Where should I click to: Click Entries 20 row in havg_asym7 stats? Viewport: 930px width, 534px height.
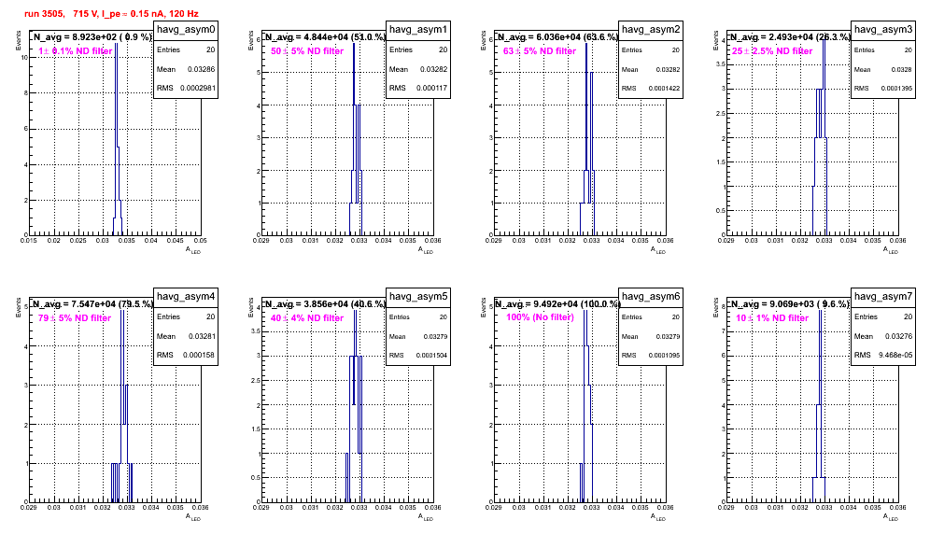click(x=883, y=316)
